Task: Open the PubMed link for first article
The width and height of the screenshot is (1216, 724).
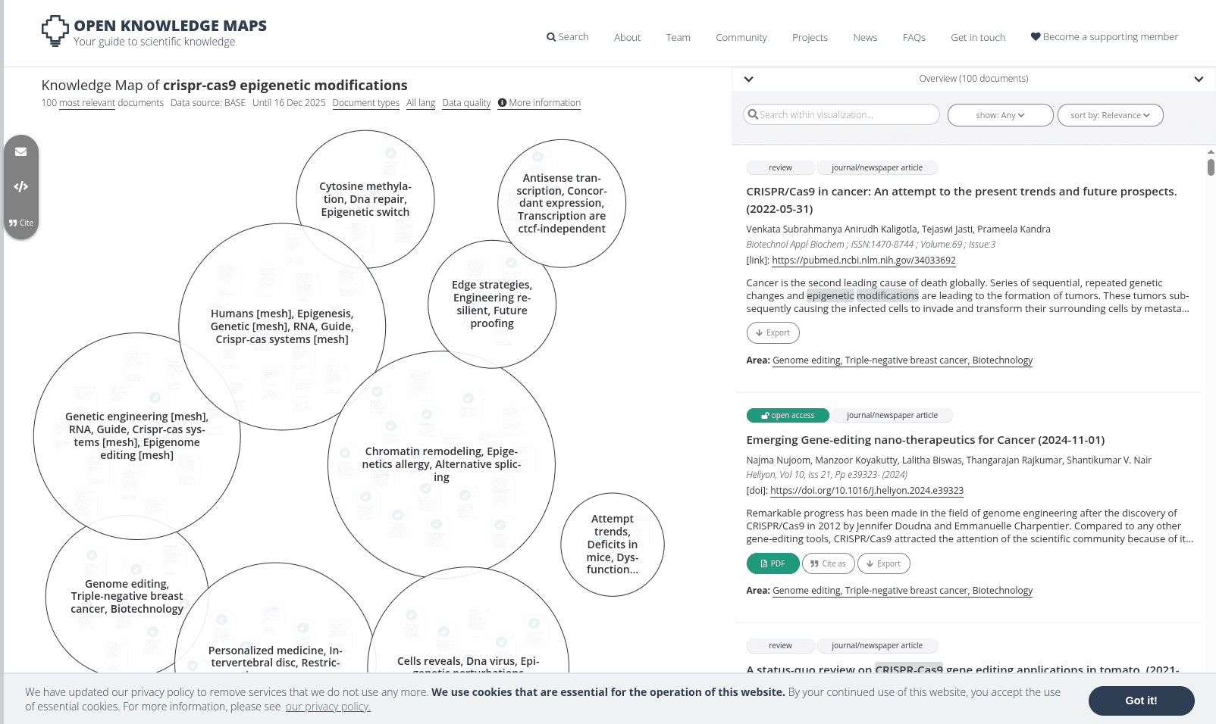Action: pos(863,261)
